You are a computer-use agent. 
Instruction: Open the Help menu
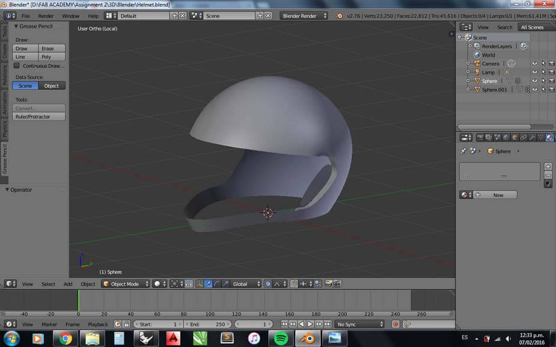(x=93, y=16)
